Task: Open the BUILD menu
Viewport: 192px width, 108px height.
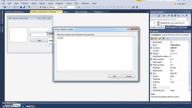Action: 34,4
